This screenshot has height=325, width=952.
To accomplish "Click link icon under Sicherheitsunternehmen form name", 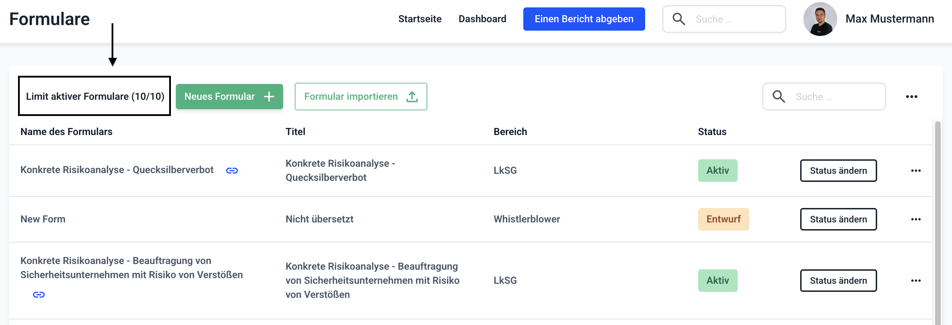I will tap(39, 294).
